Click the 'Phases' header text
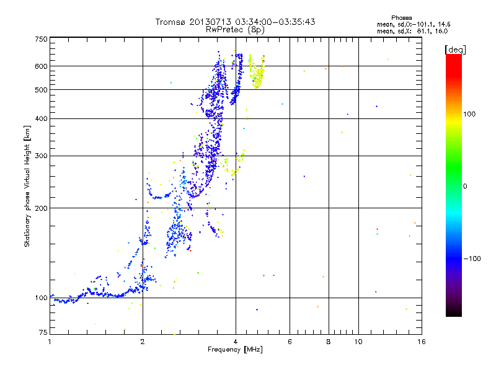 pyautogui.click(x=401, y=18)
